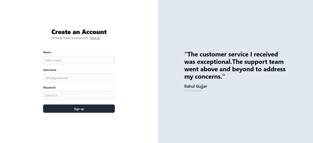
Task: Click the Create an Account heading
Action: pyautogui.click(x=79, y=32)
